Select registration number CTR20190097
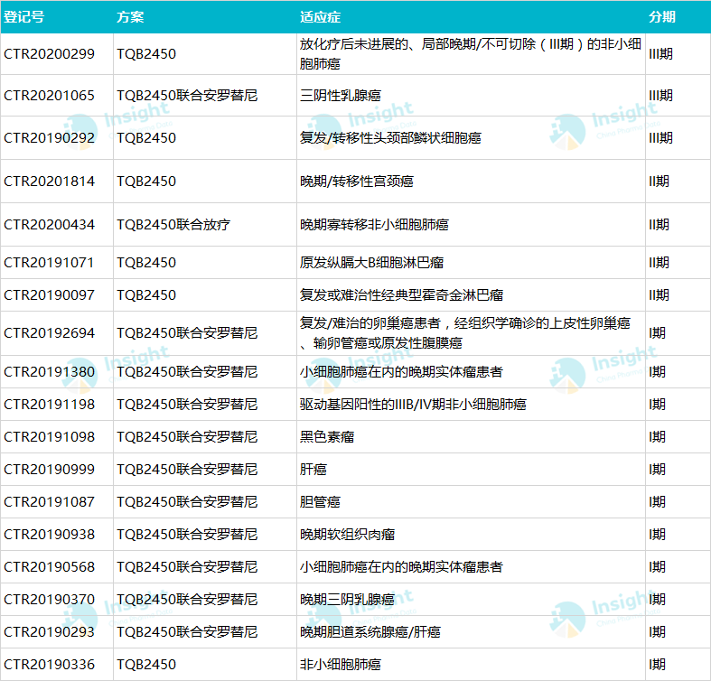 coord(49,295)
